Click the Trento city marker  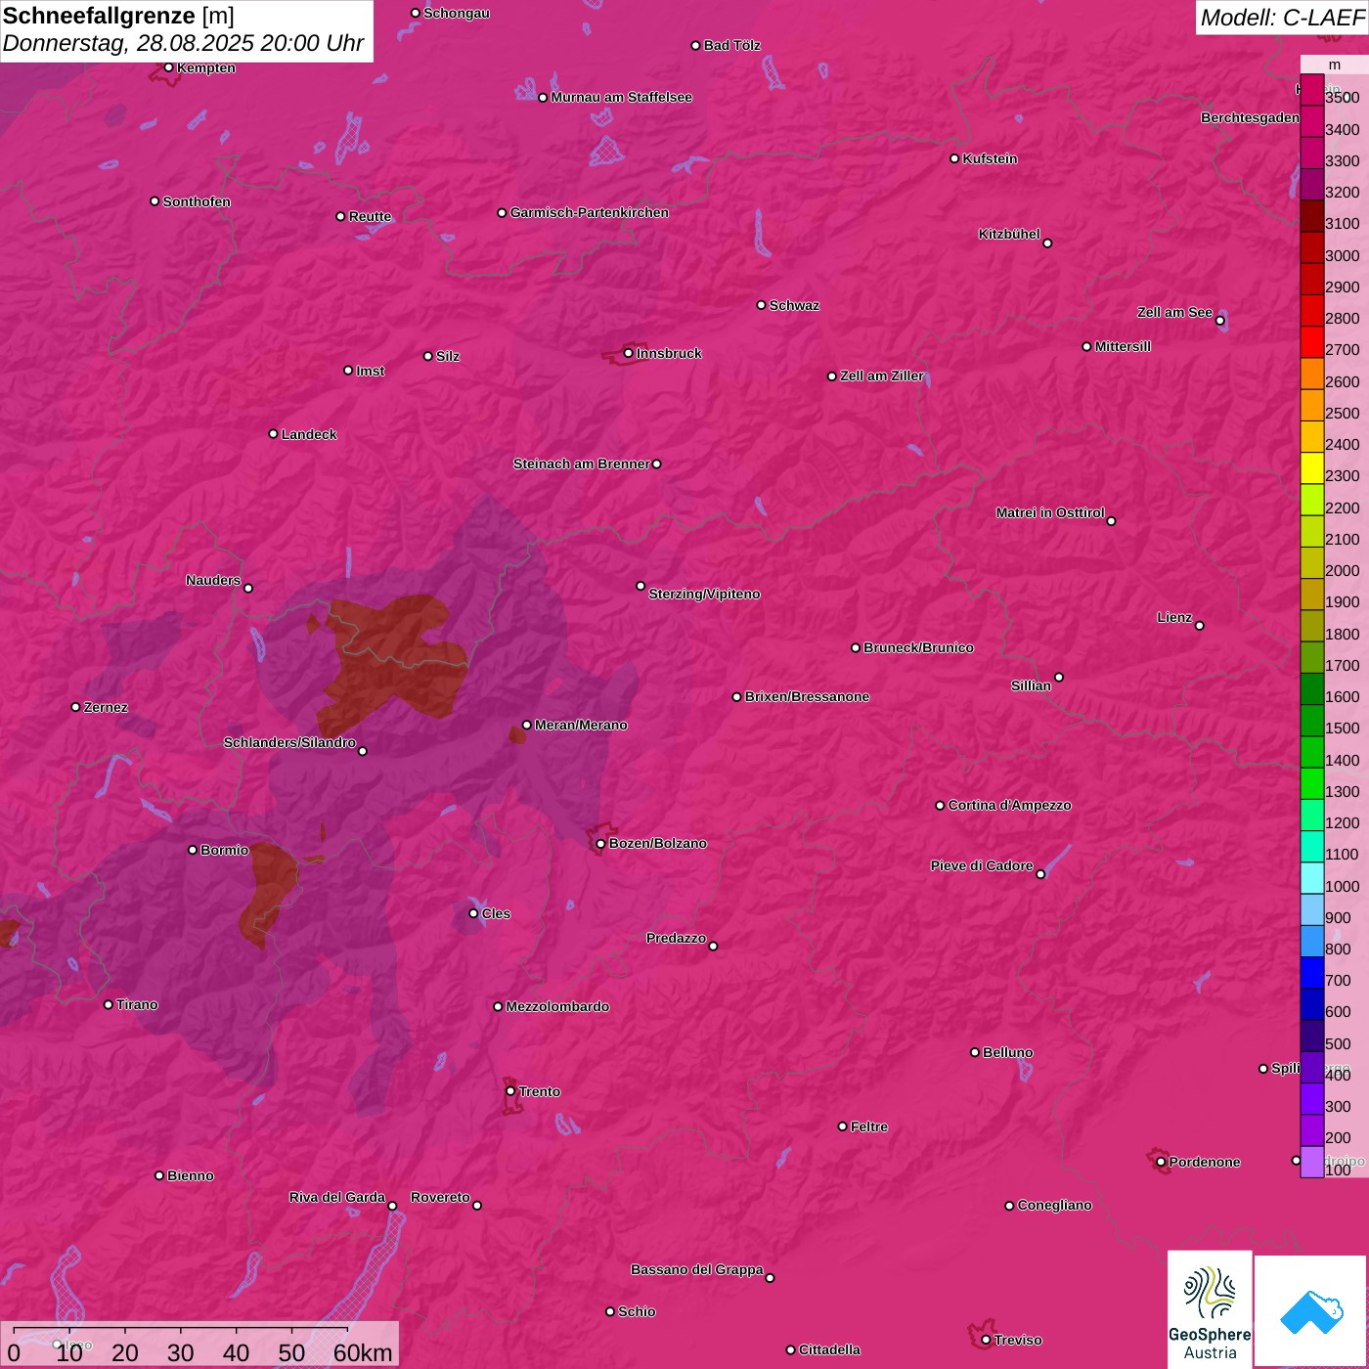[510, 1091]
